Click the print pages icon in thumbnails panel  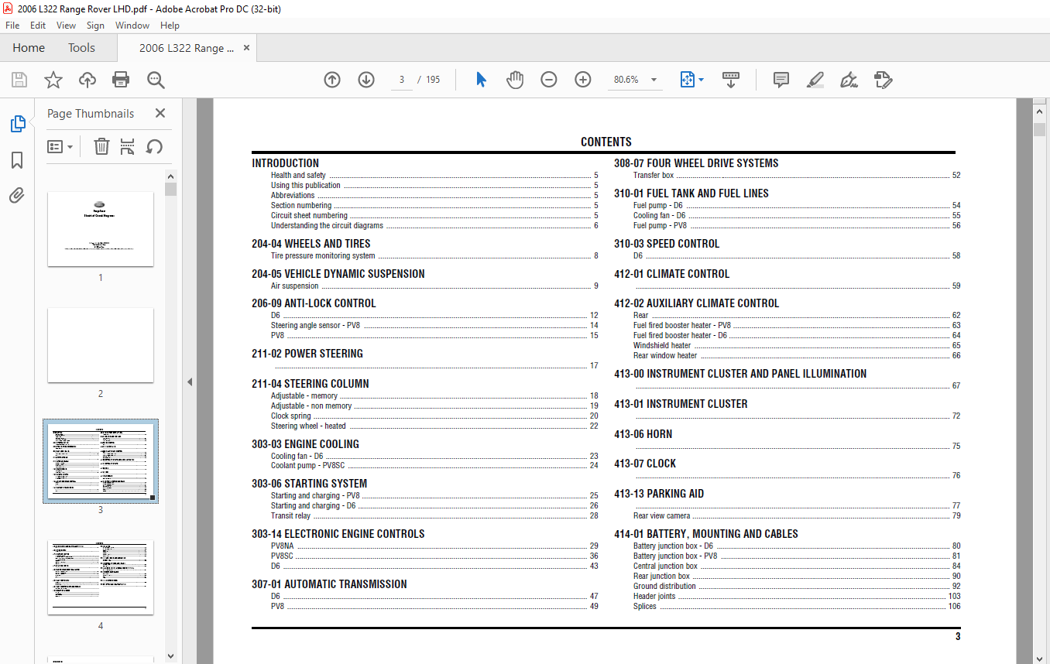[128, 146]
